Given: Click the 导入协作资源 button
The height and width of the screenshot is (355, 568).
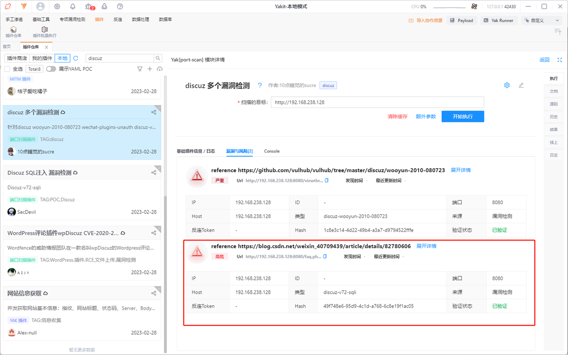Looking at the screenshot, I should click(x=426, y=20).
